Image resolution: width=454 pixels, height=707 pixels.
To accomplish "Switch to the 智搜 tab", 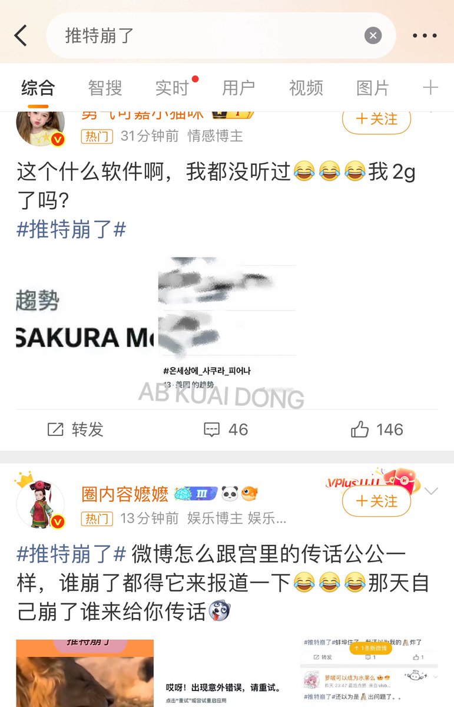I will pyautogui.click(x=105, y=88).
